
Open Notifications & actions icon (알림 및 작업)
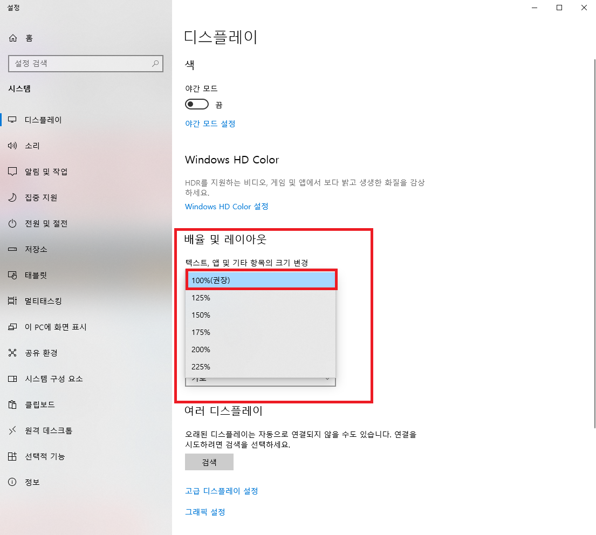tap(13, 172)
